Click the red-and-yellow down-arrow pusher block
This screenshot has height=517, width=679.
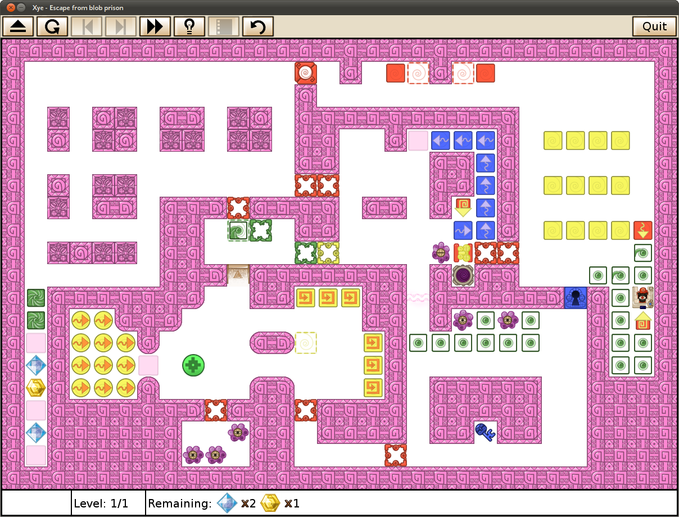point(463,207)
